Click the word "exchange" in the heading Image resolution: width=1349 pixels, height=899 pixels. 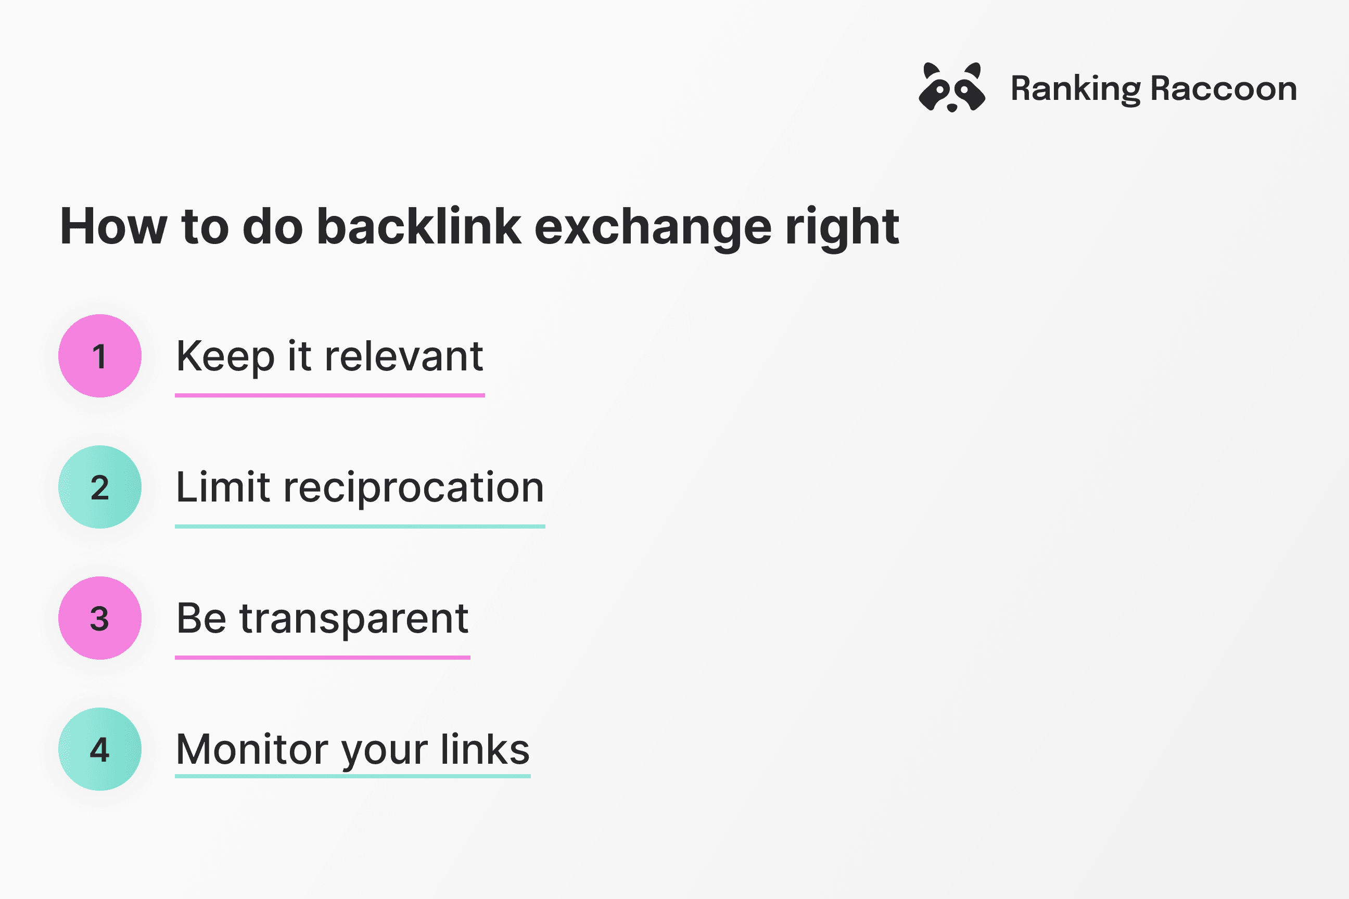[x=653, y=228]
